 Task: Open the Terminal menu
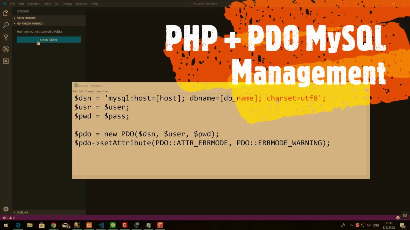point(81,4)
